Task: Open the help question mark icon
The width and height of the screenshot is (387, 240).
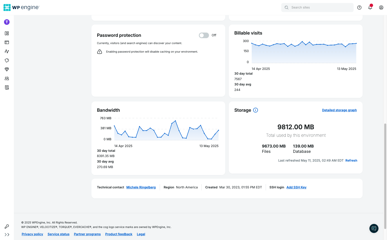Action: (359, 8)
